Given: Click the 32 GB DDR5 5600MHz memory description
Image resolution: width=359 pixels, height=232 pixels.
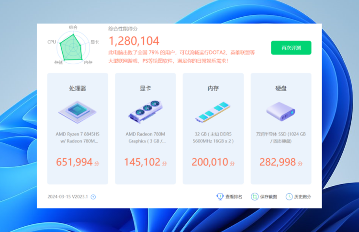Looking at the screenshot, I should pyautogui.click(x=213, y=138).
